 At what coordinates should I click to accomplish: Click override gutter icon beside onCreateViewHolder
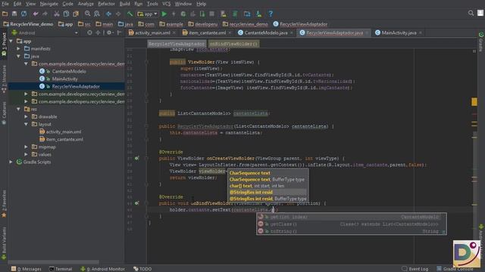(136, 158)
